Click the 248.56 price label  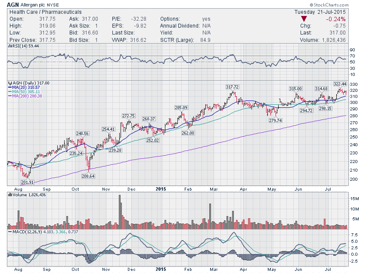pos(82,133)
